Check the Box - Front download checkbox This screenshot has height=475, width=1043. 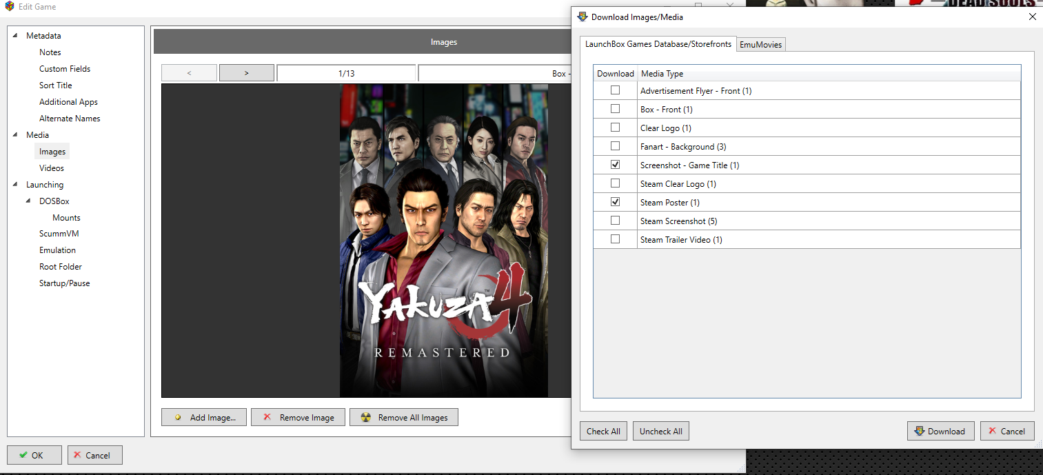(616, 109)
